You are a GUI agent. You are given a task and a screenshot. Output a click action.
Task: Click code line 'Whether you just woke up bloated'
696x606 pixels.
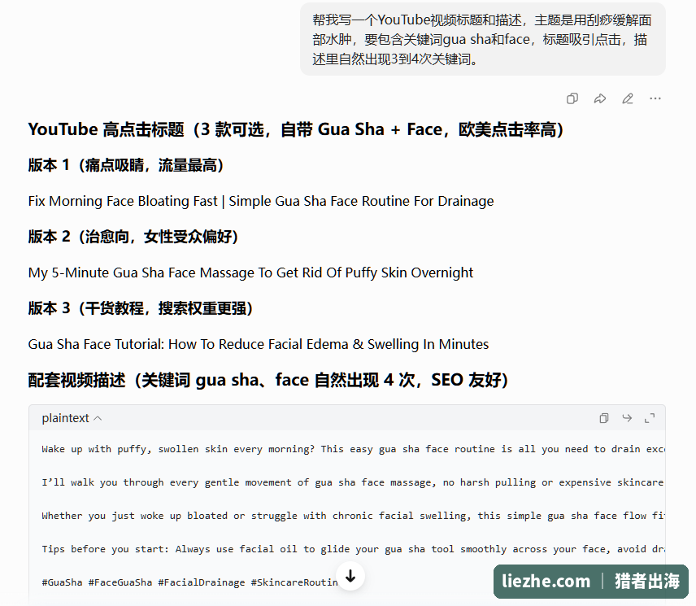(x=354, y=516)
